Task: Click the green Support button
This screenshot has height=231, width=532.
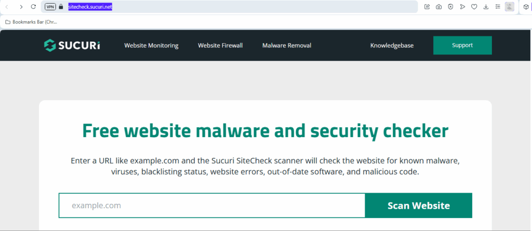Action: [462, 45]
